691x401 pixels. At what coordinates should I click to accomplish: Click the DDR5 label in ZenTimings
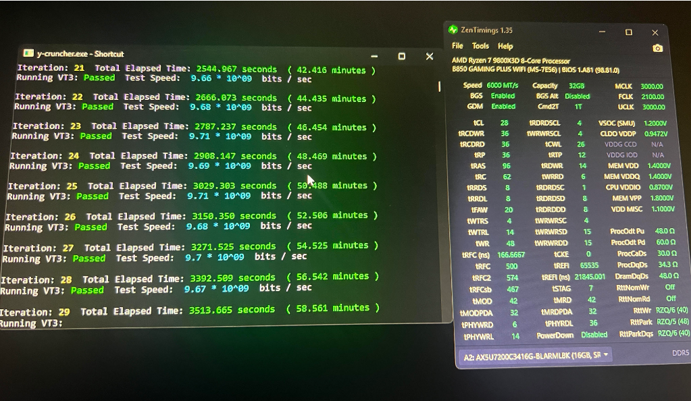point(680,353)
